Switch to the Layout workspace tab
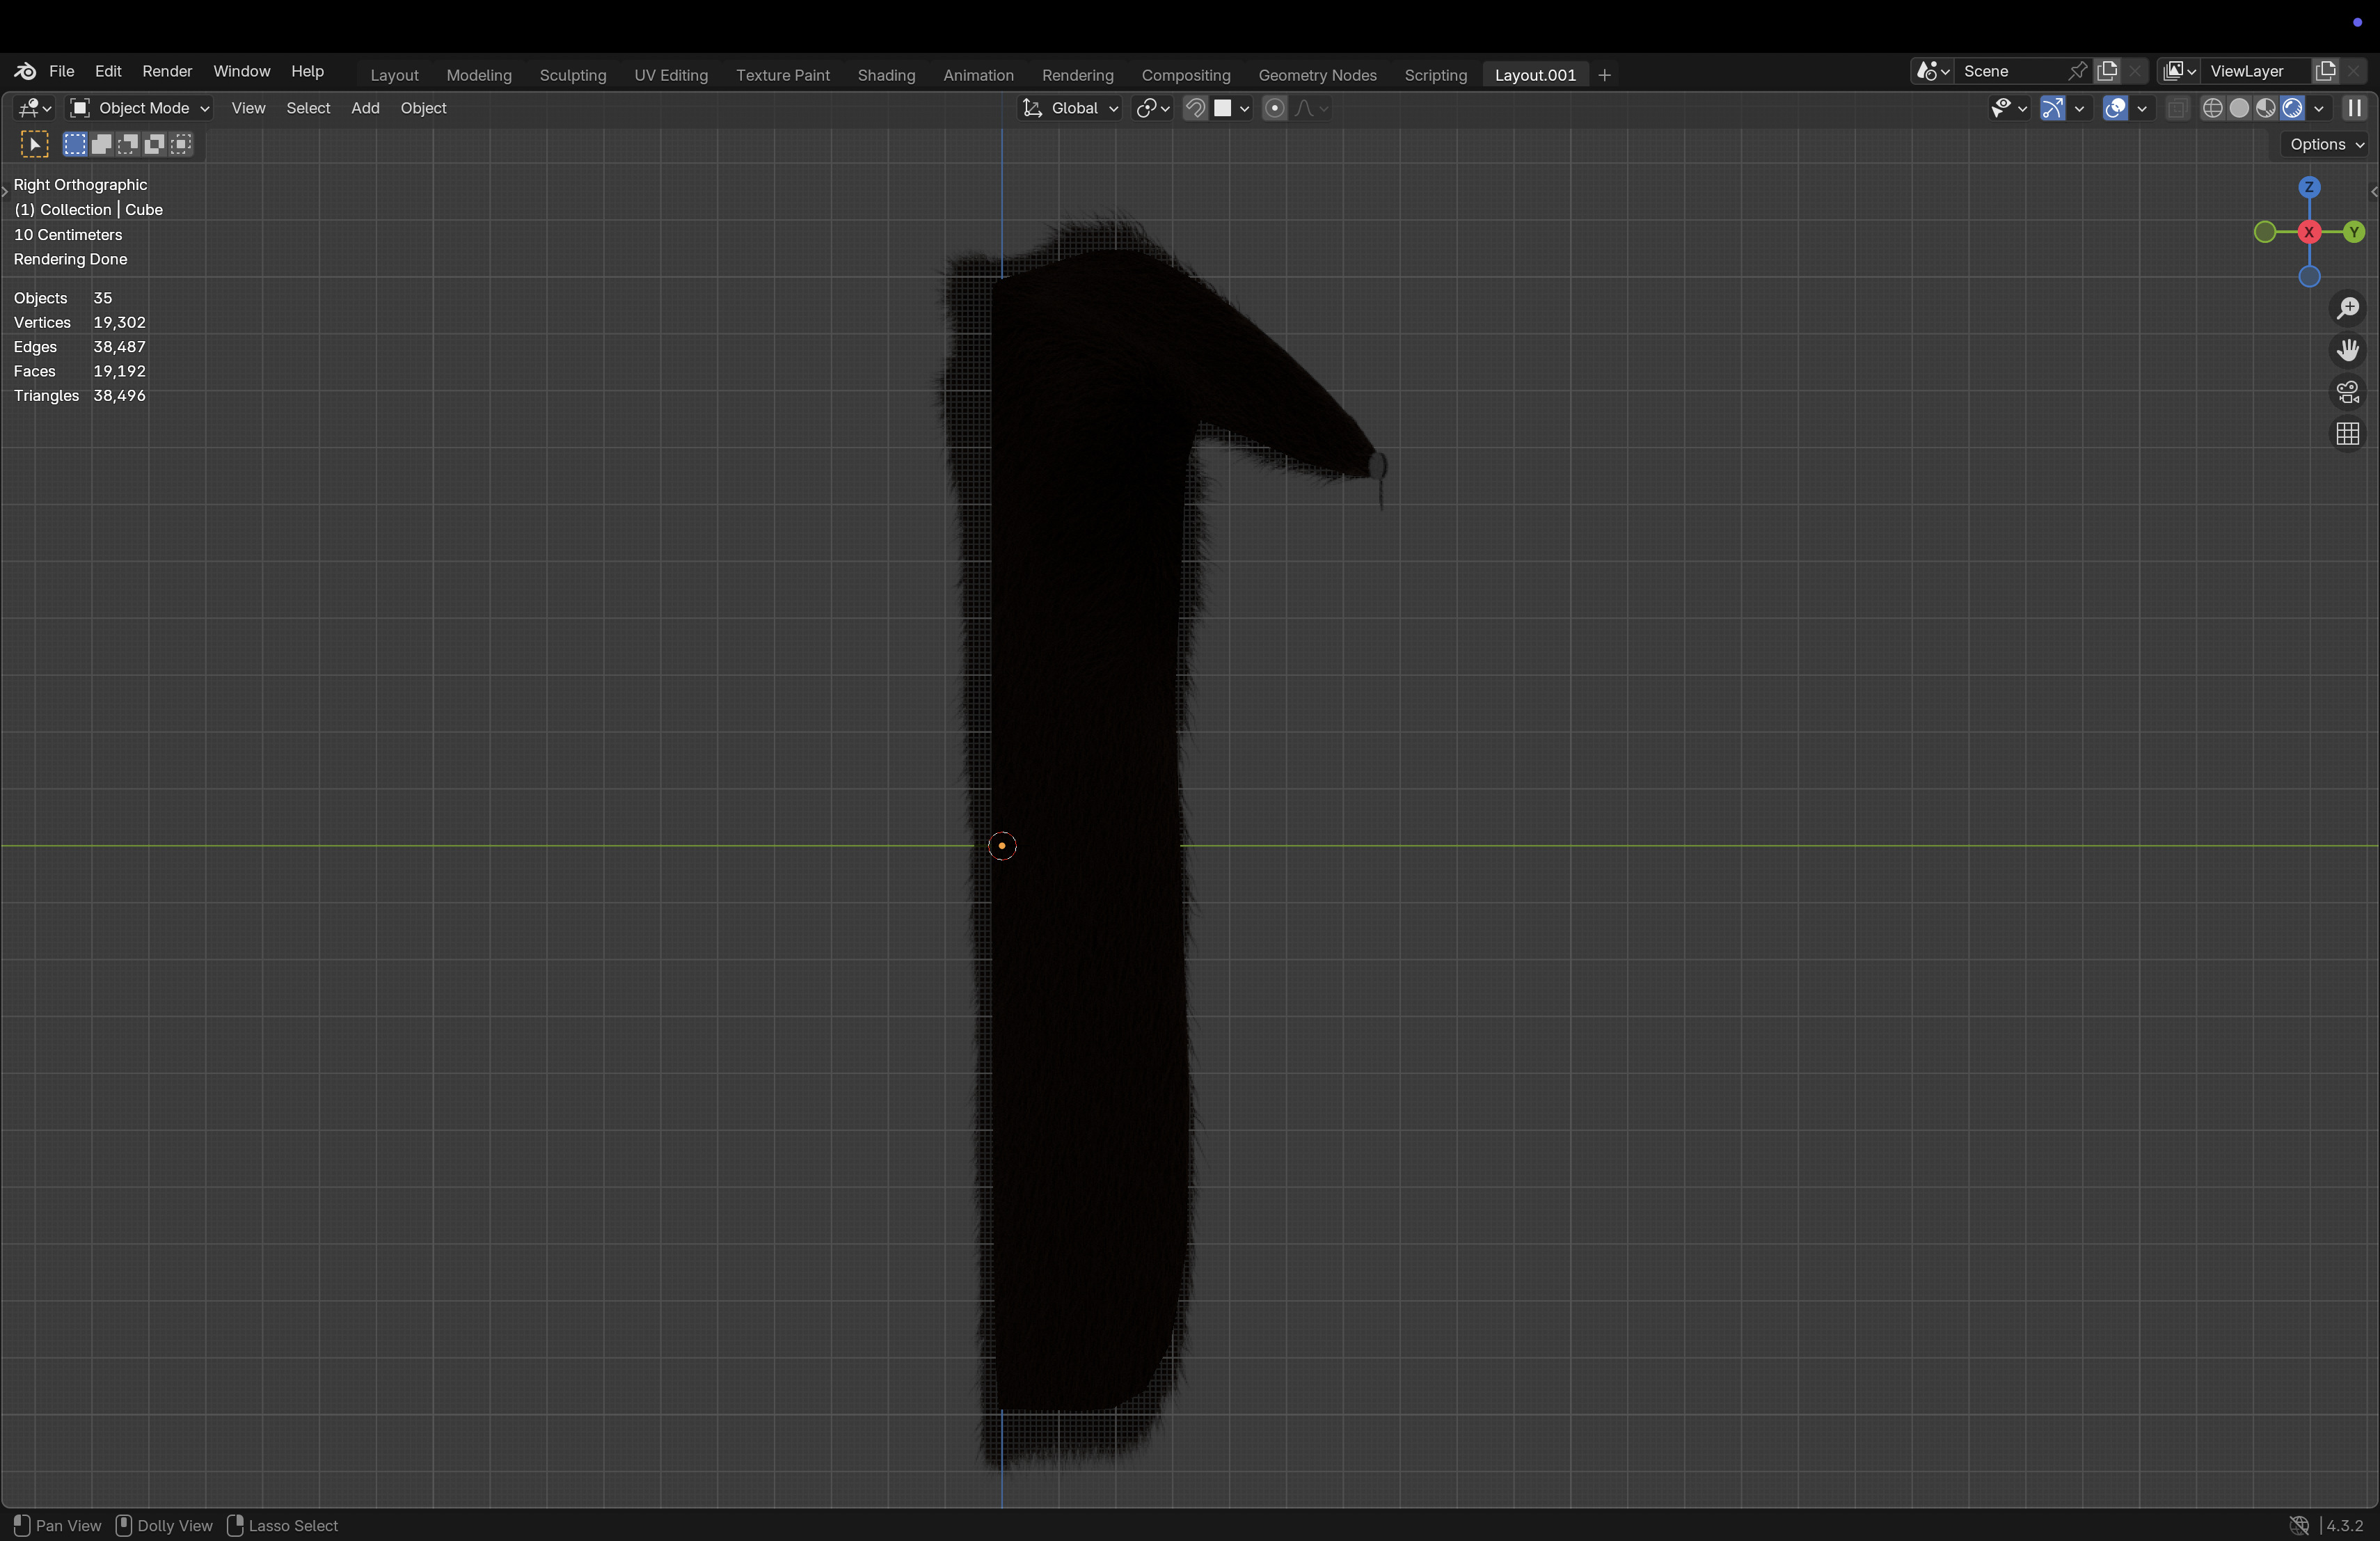Screen dimensions: 2380x1541 tap(394, 75)
